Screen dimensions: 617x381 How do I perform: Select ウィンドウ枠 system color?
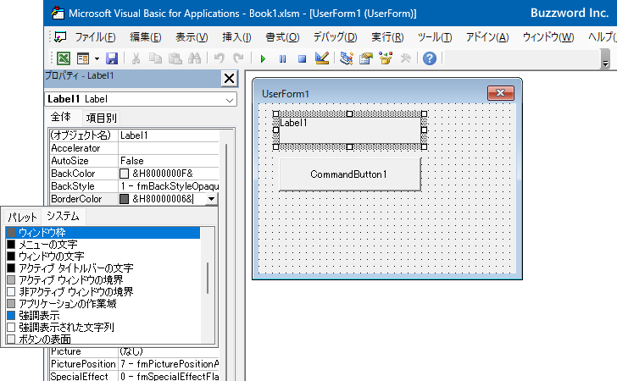pos(103,233)
